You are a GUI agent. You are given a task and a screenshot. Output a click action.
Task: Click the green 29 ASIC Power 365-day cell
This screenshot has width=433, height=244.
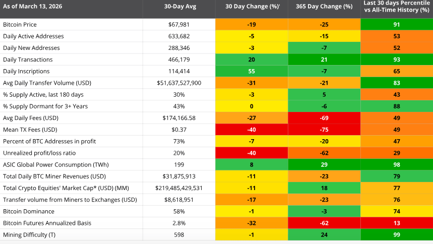point(324,165)
